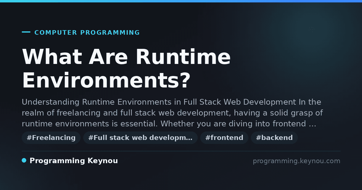This screenshot has width=362, height=190.
Task: Select the #frontend tag
Action: tap(224, 138)
